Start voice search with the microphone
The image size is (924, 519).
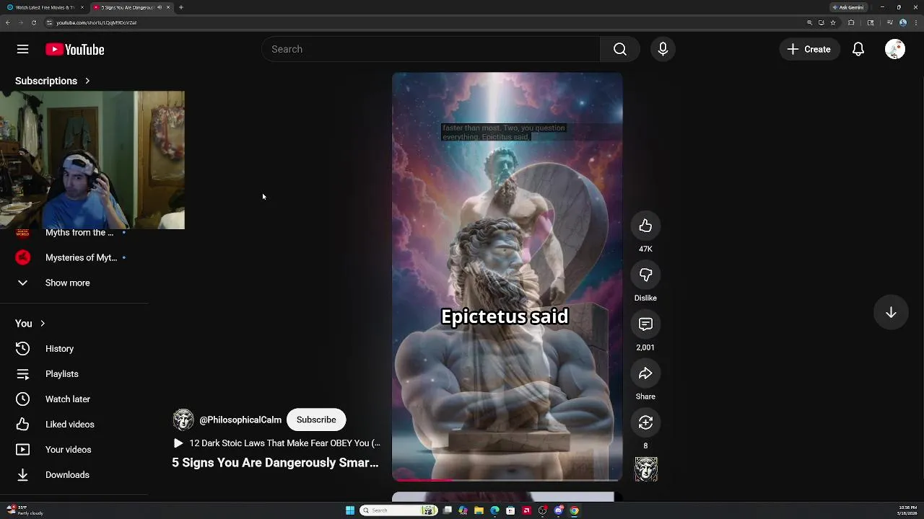coord(663,49)
